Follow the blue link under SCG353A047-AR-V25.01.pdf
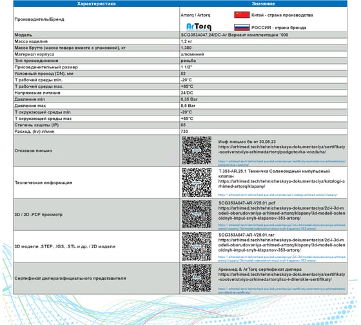 click(x=281, y=227)
